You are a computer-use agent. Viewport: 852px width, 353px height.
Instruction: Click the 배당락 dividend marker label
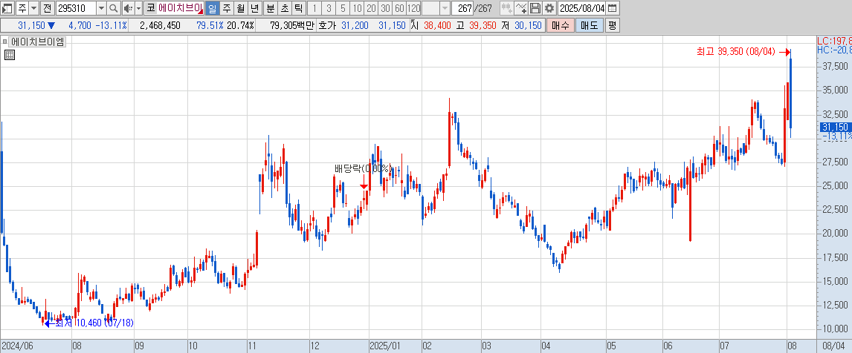[x=362, y=168]
